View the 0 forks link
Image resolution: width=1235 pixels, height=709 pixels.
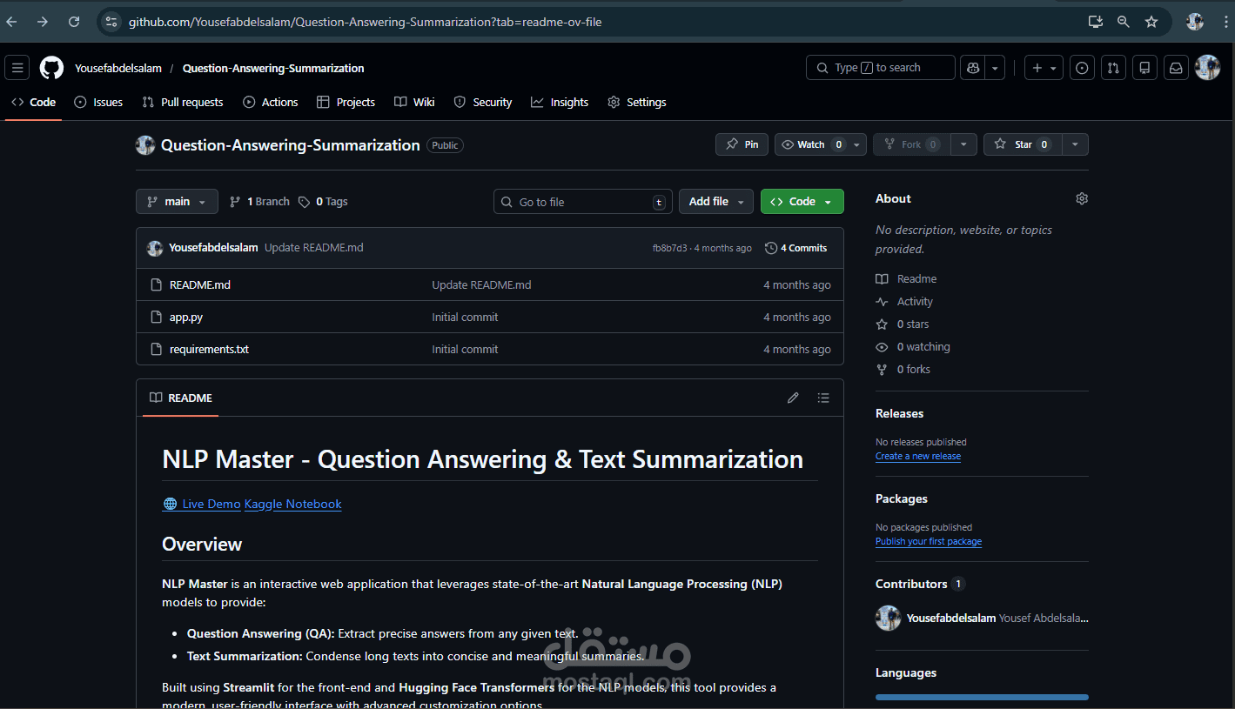pyautogui.click(x=903, y=369)
